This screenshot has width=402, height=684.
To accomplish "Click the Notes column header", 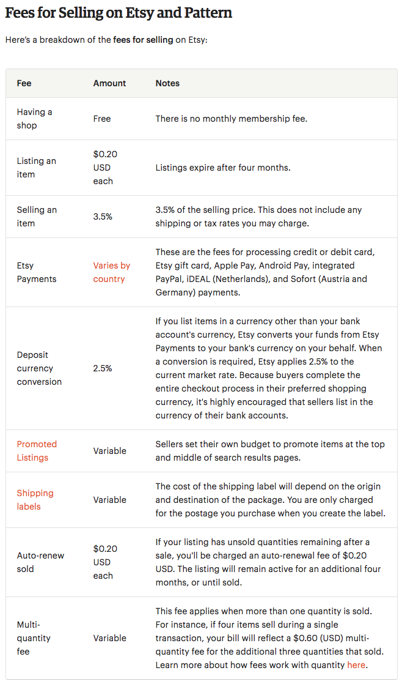I will point(167,83).
